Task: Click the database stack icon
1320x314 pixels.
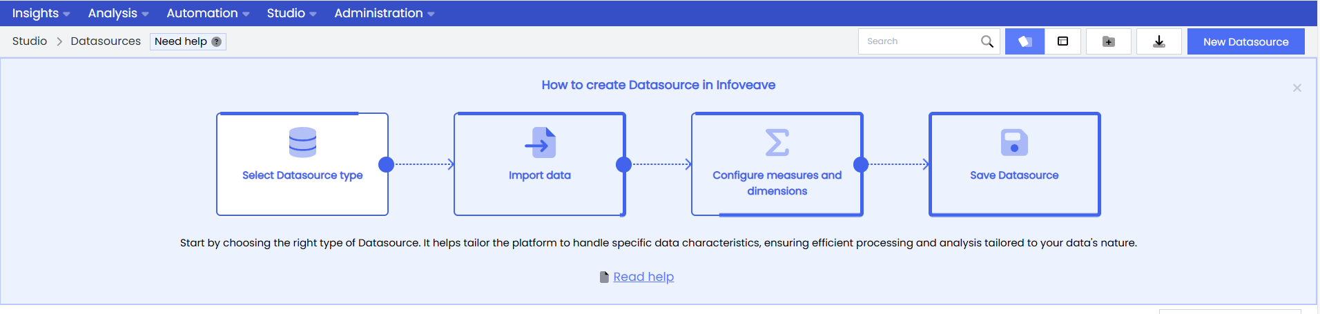Action: click(302, 142)
